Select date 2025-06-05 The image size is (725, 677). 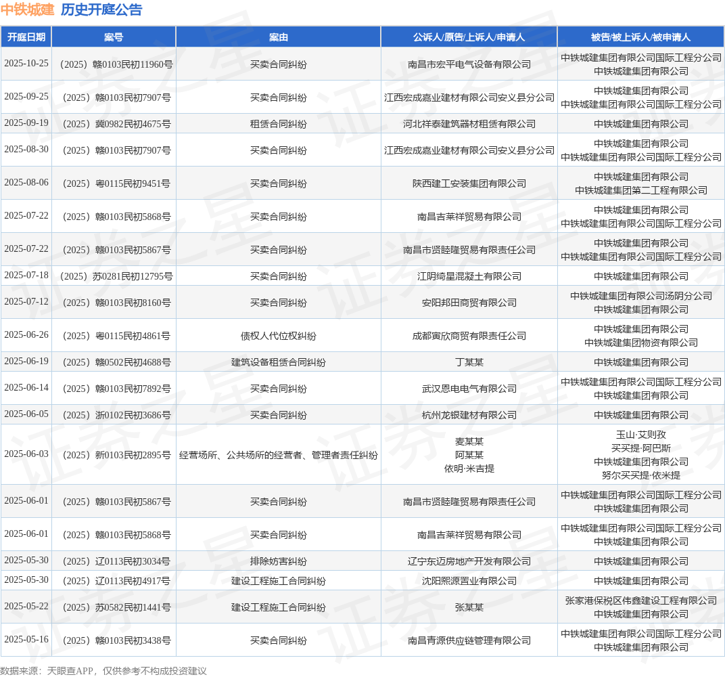tap(26, 414)
